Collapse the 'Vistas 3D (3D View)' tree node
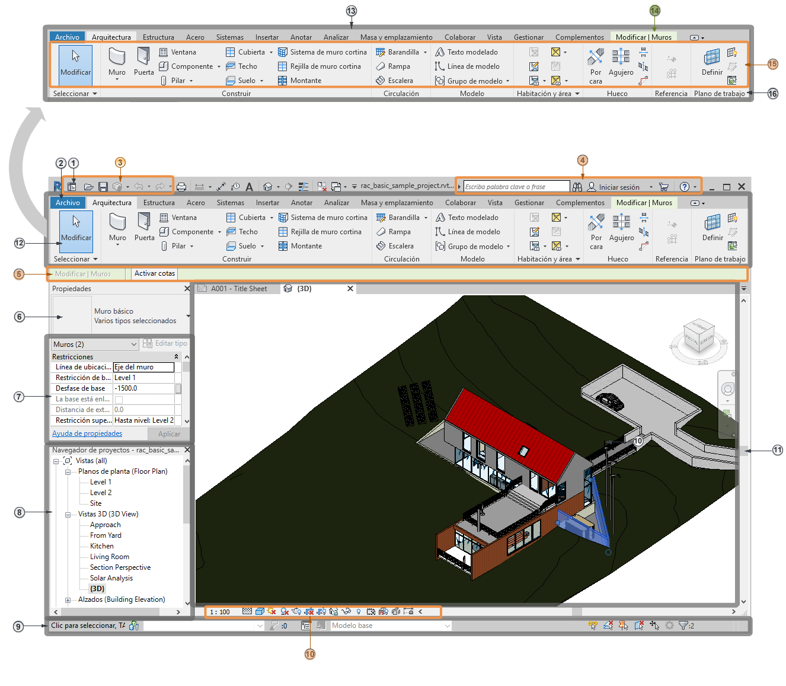Viewport: 786px width, 686px height. (x=68, y=515)
